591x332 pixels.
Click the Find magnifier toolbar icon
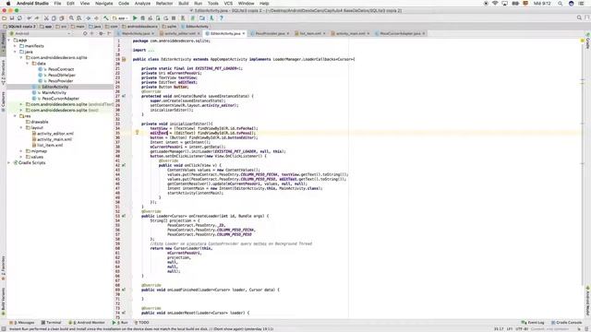(x=71, y=18)
